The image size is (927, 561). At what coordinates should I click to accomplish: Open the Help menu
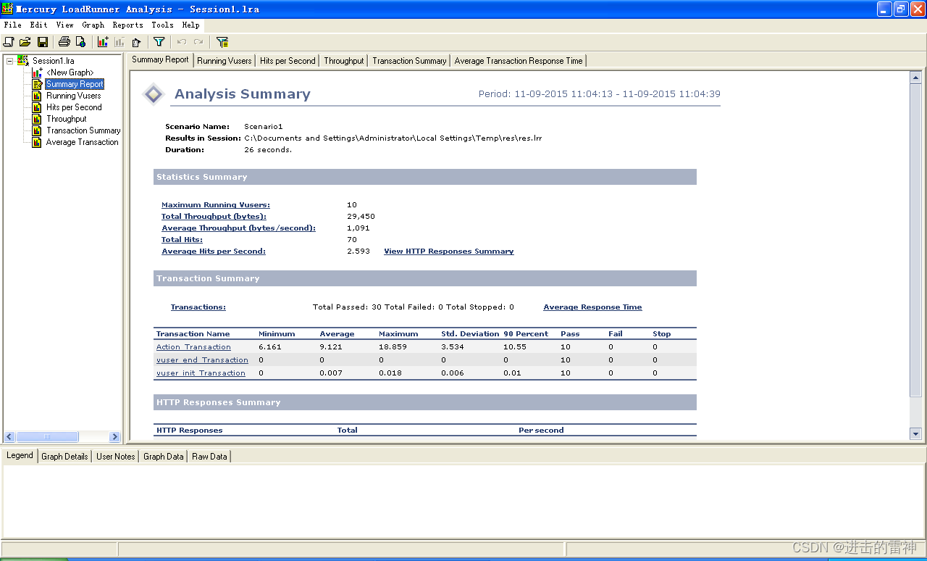click(x=190, y=25)
